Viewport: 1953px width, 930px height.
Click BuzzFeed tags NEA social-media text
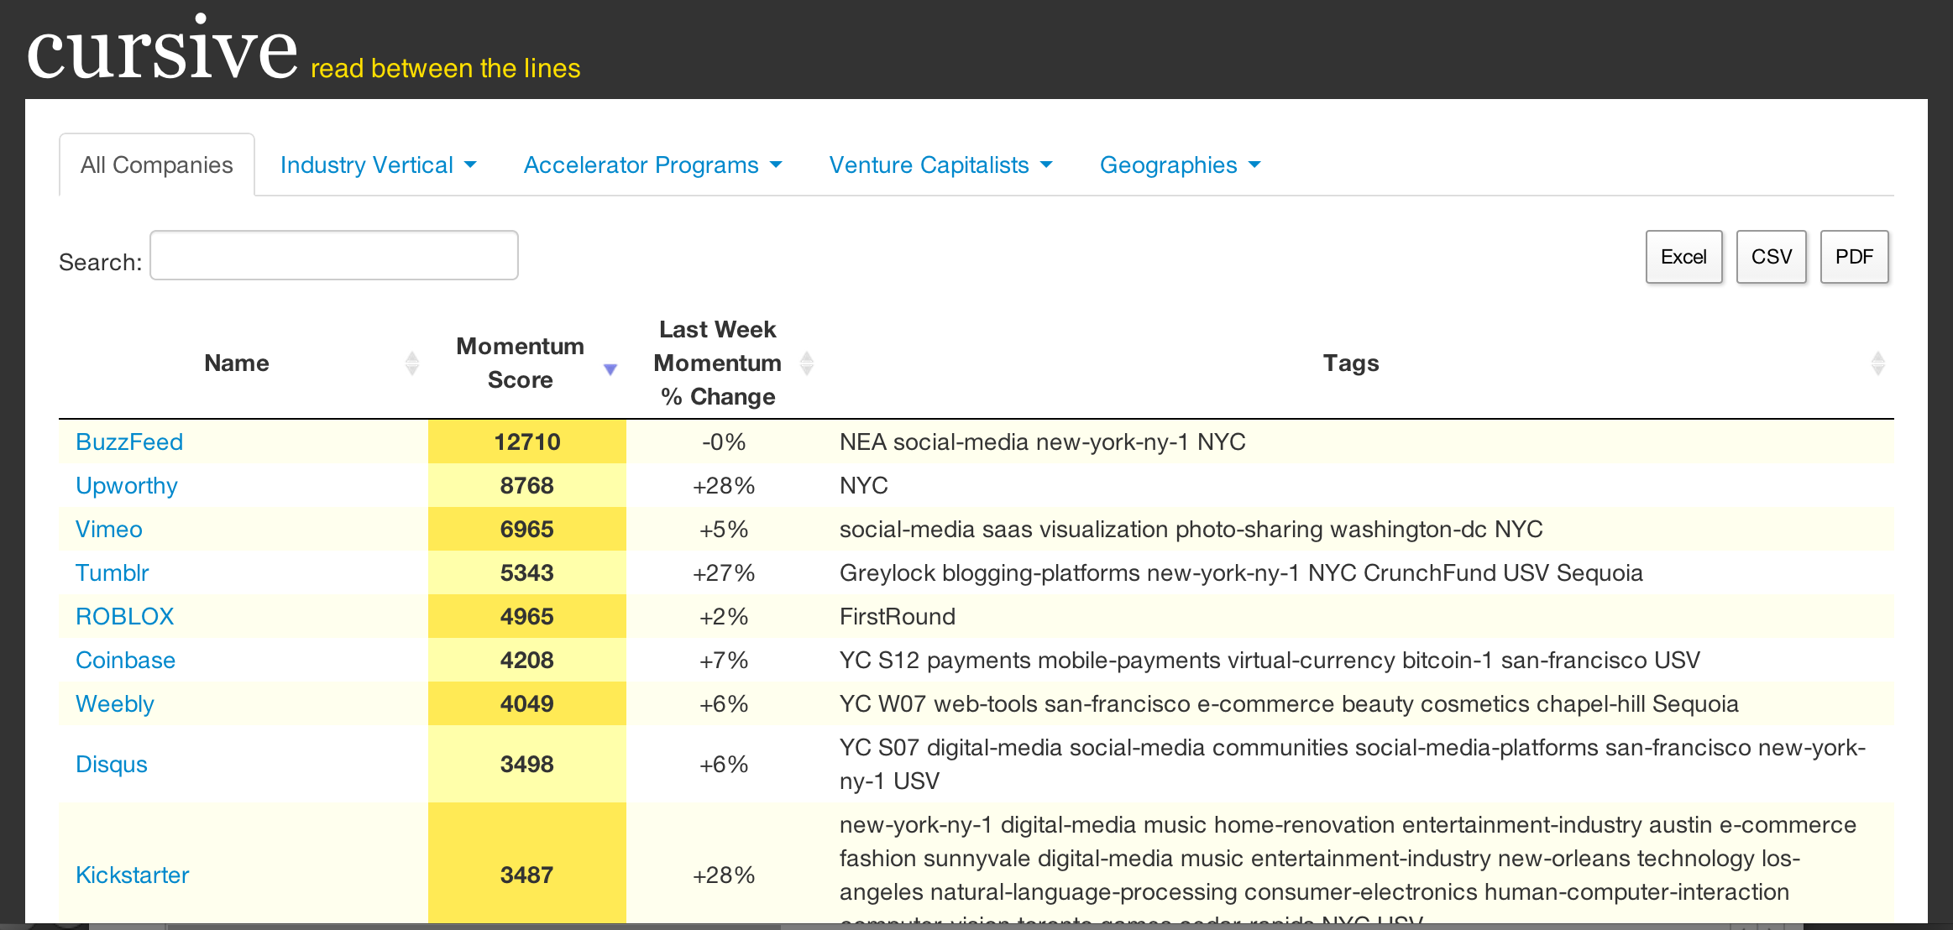tap(1042, 442)
